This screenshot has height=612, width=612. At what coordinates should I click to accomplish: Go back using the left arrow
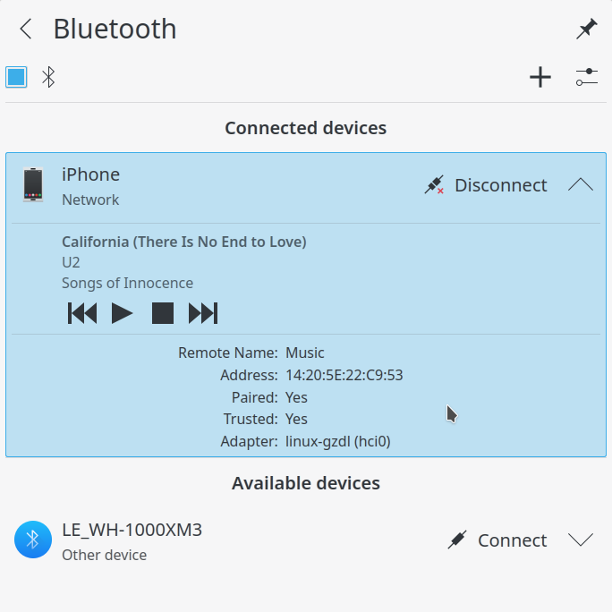coord(26,29)
